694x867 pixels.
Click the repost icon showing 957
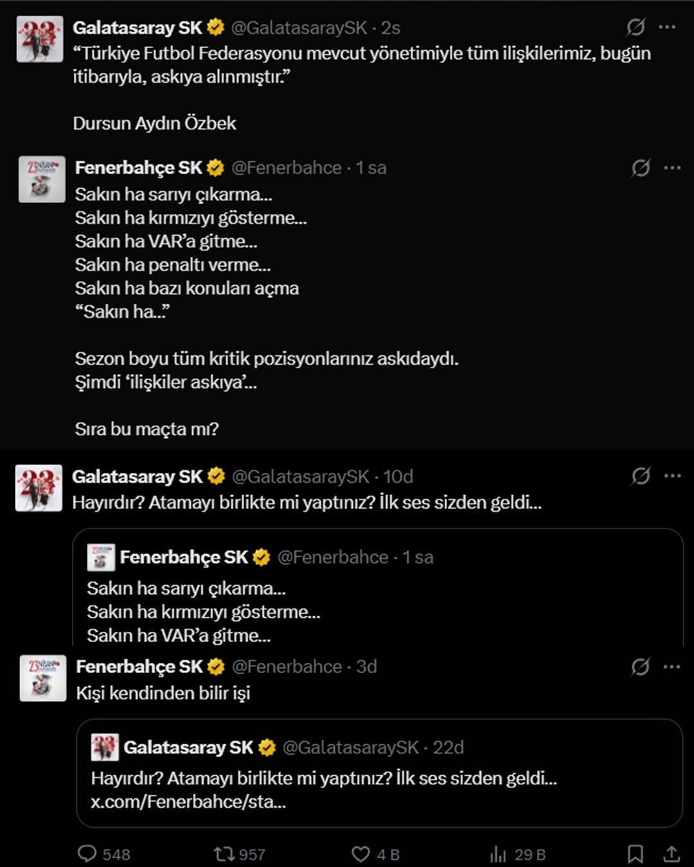coord(224,854)
